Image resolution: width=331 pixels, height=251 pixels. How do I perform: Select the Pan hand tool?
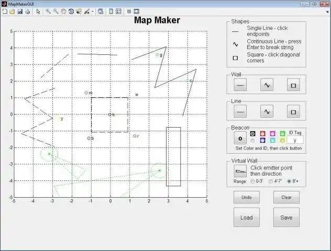pyautogui.click(x=63, y=12)
